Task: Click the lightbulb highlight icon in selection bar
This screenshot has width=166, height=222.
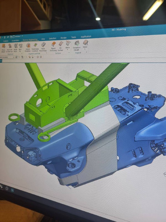Action: 30,57
